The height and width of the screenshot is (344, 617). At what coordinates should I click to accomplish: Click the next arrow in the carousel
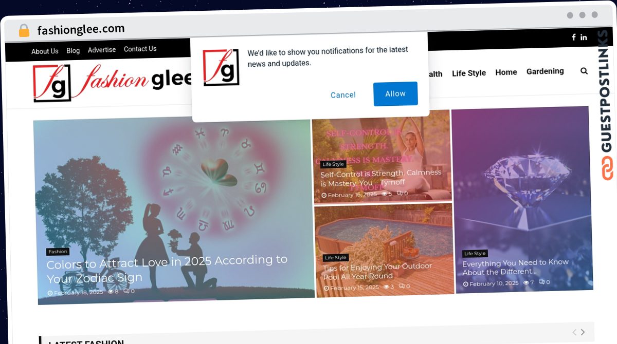click(583, 332)
